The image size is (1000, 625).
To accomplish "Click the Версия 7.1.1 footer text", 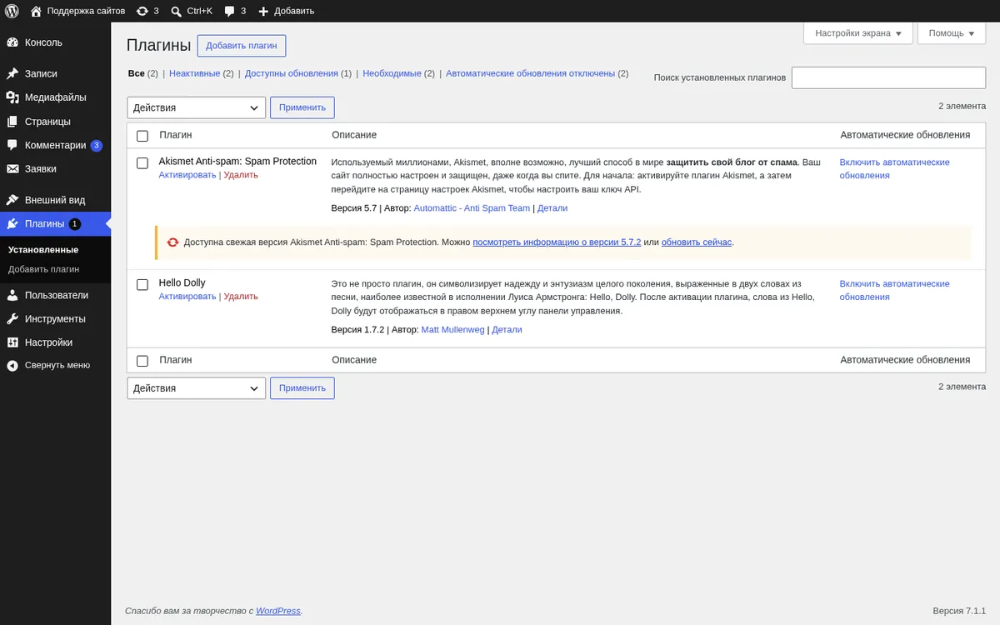I will (x=959, y=611).
